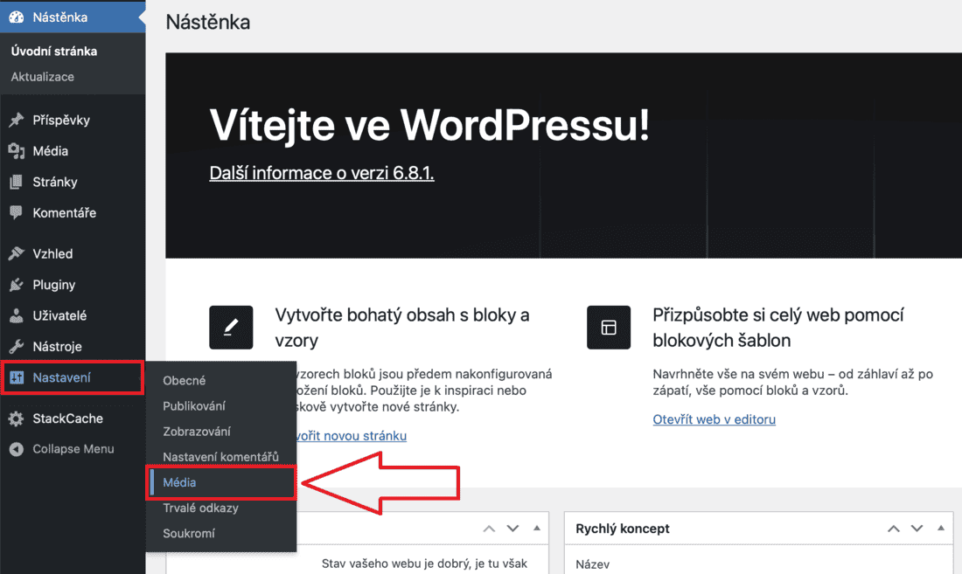Toggle the Rychlý koncept panel triangle
This screenshot has height=574, width=962.
pos(940,528)
